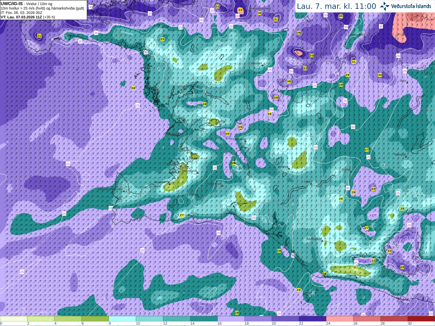435x326 pixels.
Task: Click the UWC/IG-IS model title
Action: 12,3
